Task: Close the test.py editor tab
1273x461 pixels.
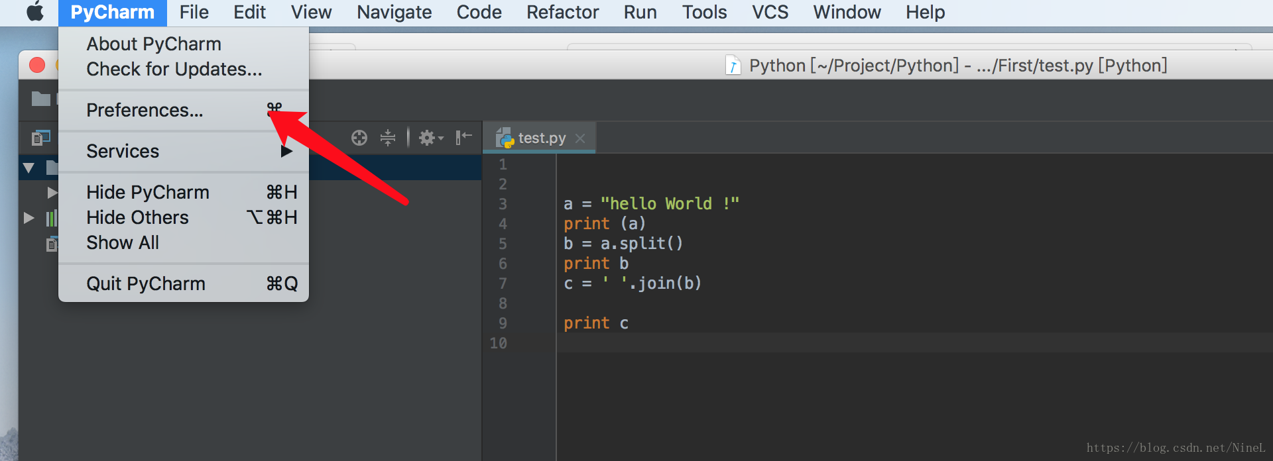Action: (580, 138)
